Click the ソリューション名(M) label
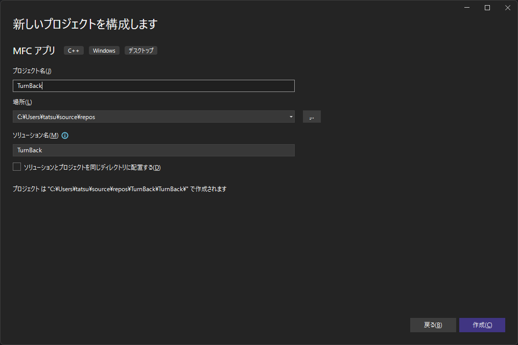The height and width of the screenshot is (345, 518). 36,135
